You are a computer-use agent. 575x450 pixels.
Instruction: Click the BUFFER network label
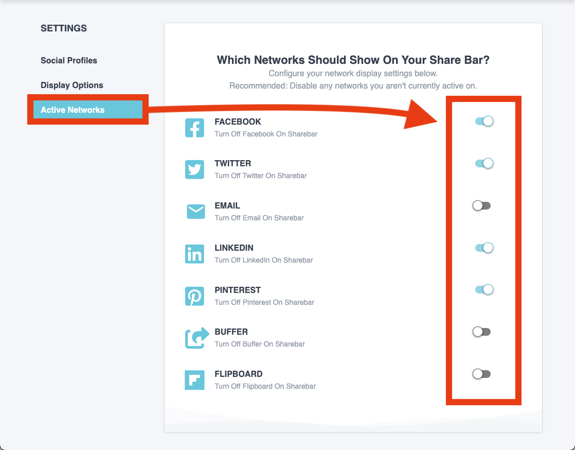(231, 332)
